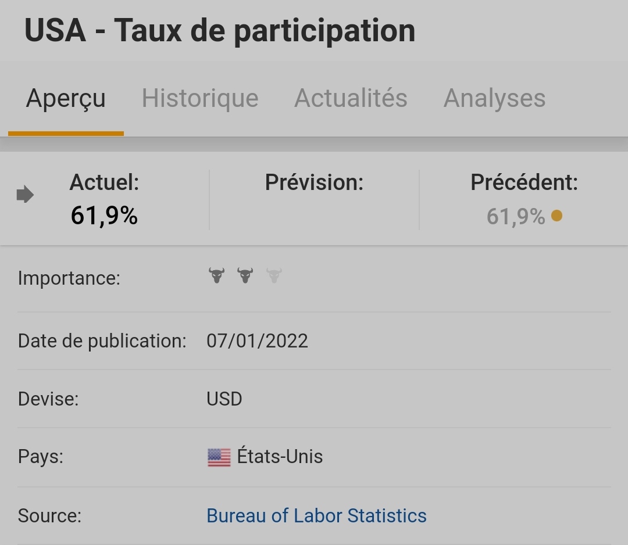The image size is (628, 545).
Task: Click the second bull importance icon
Action: [245, 275]
